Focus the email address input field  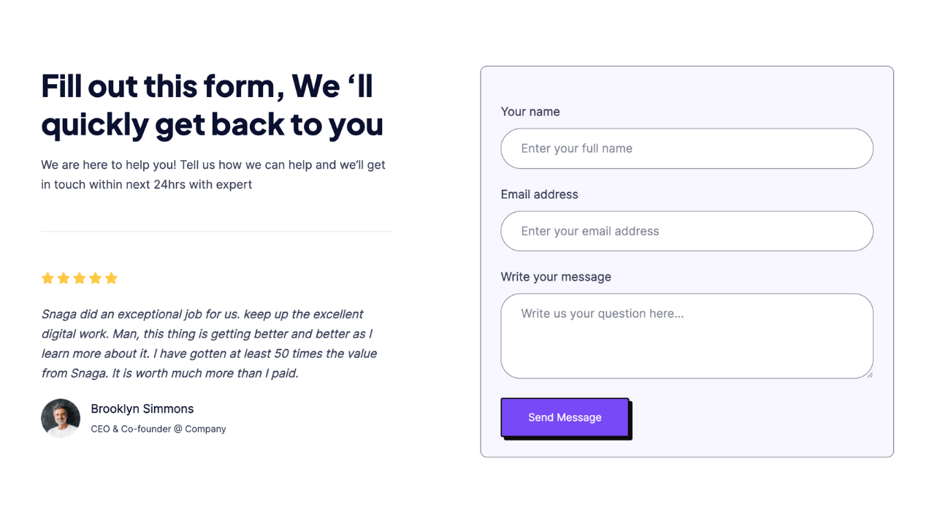[687, 231]
